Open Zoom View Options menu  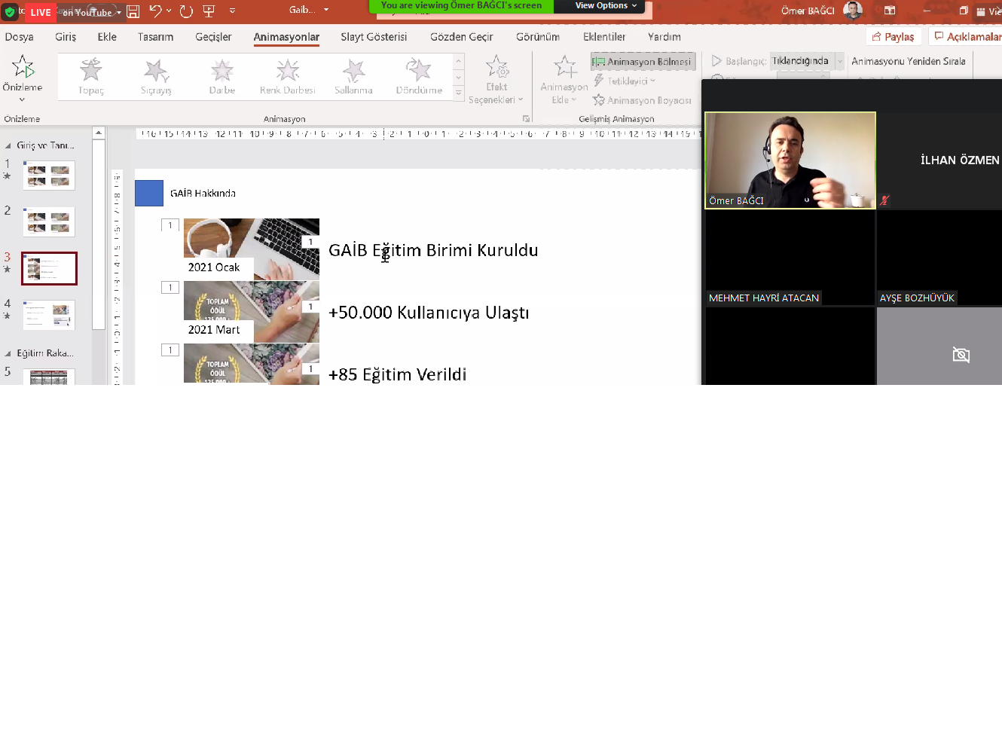[x=606, y=5]
